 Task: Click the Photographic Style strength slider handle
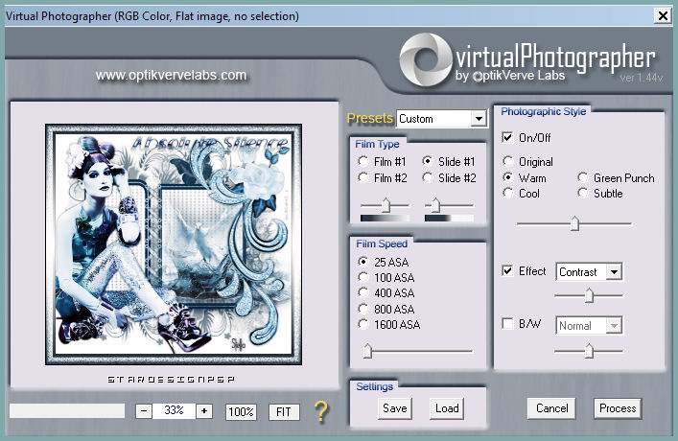coord(574,223)
